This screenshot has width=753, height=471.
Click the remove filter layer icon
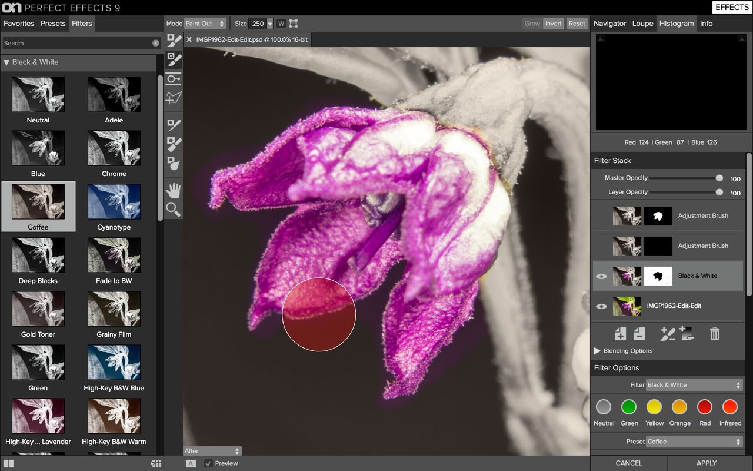click(639, 334)
